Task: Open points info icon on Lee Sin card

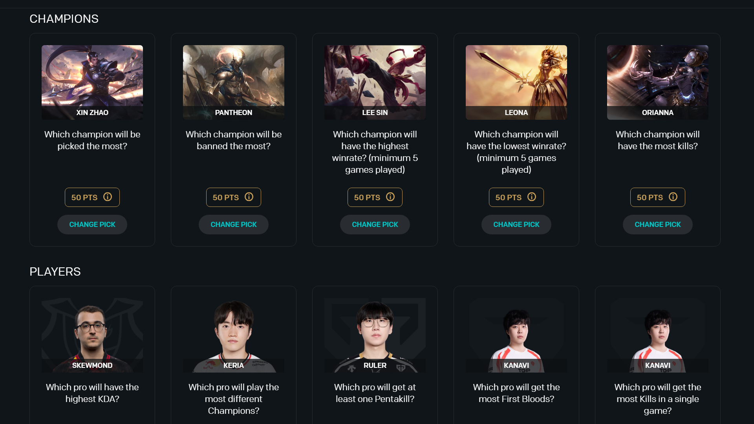Action: [x=390, y=197]
